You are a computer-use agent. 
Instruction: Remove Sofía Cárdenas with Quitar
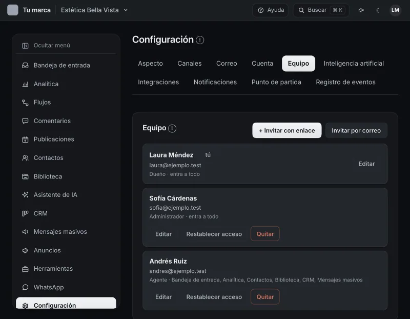coord(265,234)
